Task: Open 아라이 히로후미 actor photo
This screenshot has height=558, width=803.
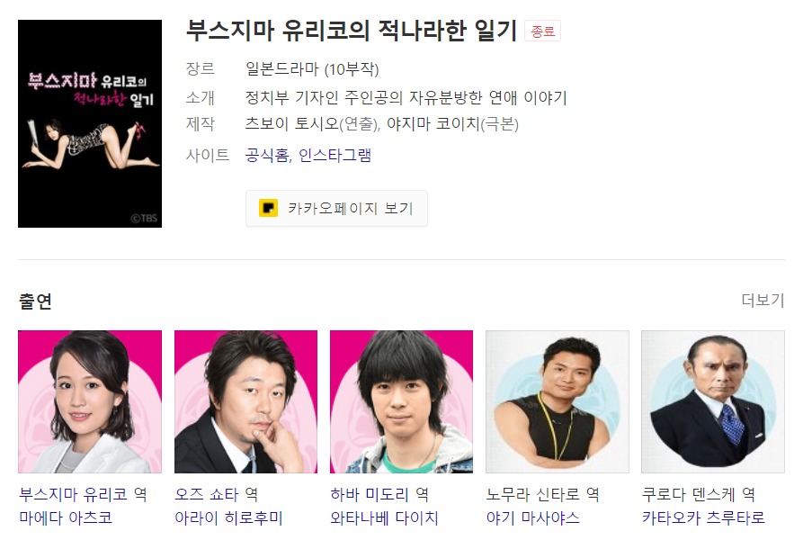Action: 245,401
